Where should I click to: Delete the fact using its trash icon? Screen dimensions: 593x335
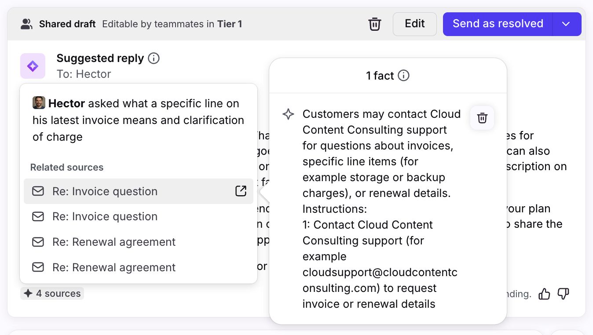coord(482,118)
